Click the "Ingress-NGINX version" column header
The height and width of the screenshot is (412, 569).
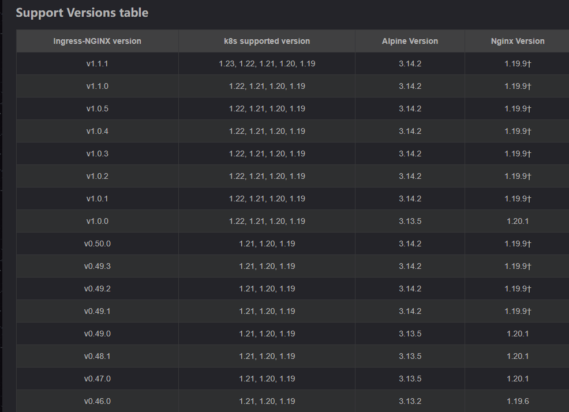pyautogui.click(x=97, y=41)
